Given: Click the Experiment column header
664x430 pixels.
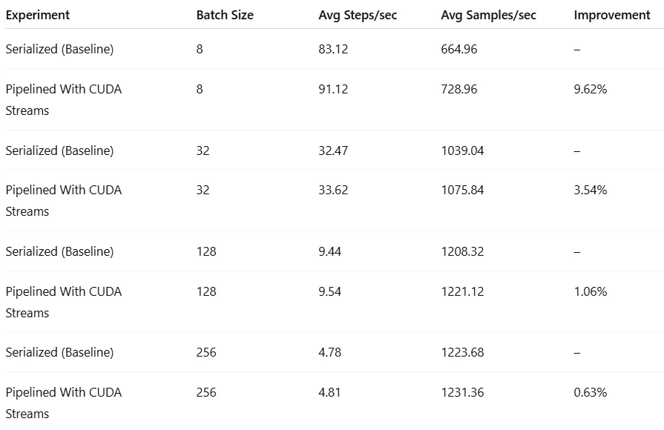Looking at the screenshot, I should [x=38, y=15].
